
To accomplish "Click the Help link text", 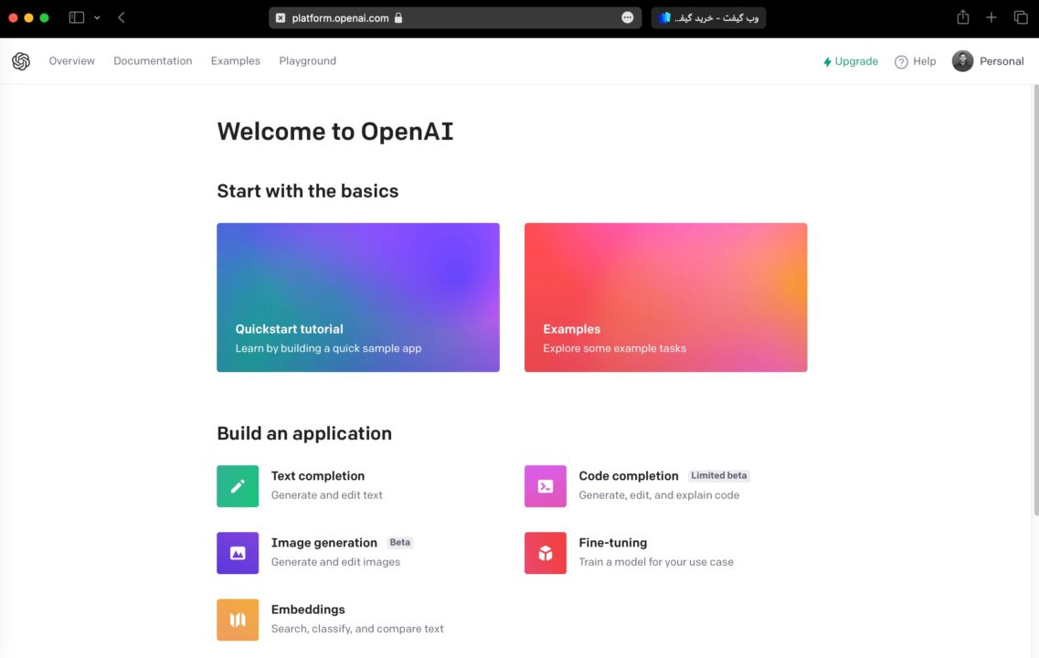I will (925, 61).
